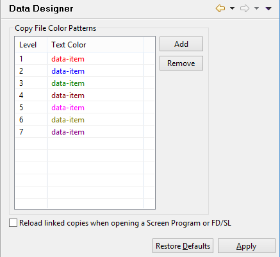Open the back history dropdown arrow
Image resolution: width=280 pixels, height=257 pixels.
[232, 8]
